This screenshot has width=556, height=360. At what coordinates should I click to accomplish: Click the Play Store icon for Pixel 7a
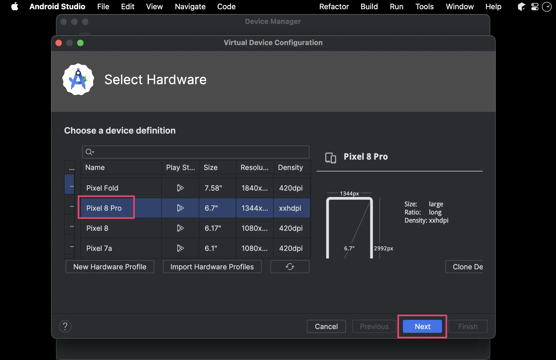click(x=180, y=248)
